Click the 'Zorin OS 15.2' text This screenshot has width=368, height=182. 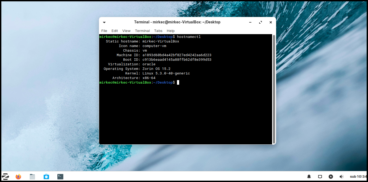pyautogui.click(x=157, y=69)
